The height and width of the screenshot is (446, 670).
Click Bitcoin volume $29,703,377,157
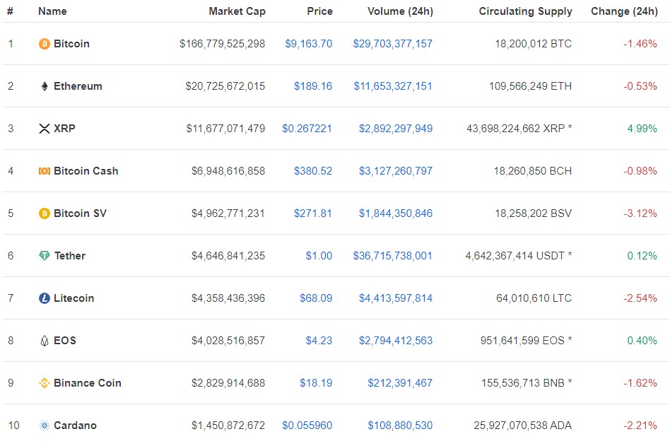(x=393, y=44)
